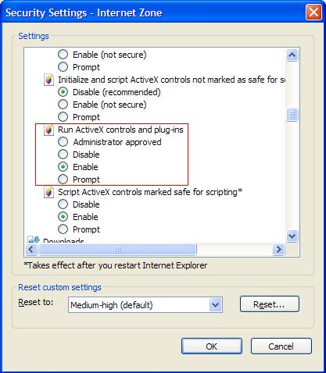Viewport: 326px width, 373px height.
Task: Open the Reset to dropdown arrow
Action: [215, 304]
